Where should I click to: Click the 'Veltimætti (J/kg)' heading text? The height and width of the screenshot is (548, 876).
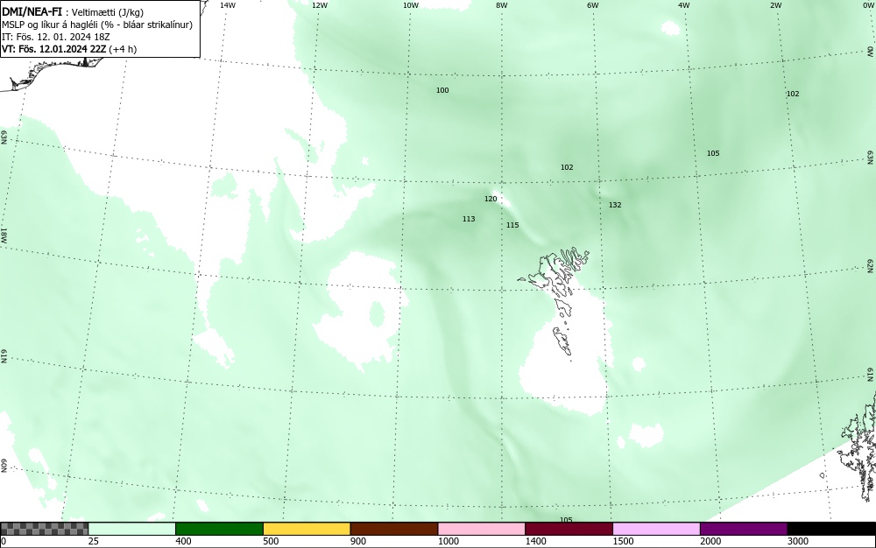pyautogui.click(x=108, y=12)
